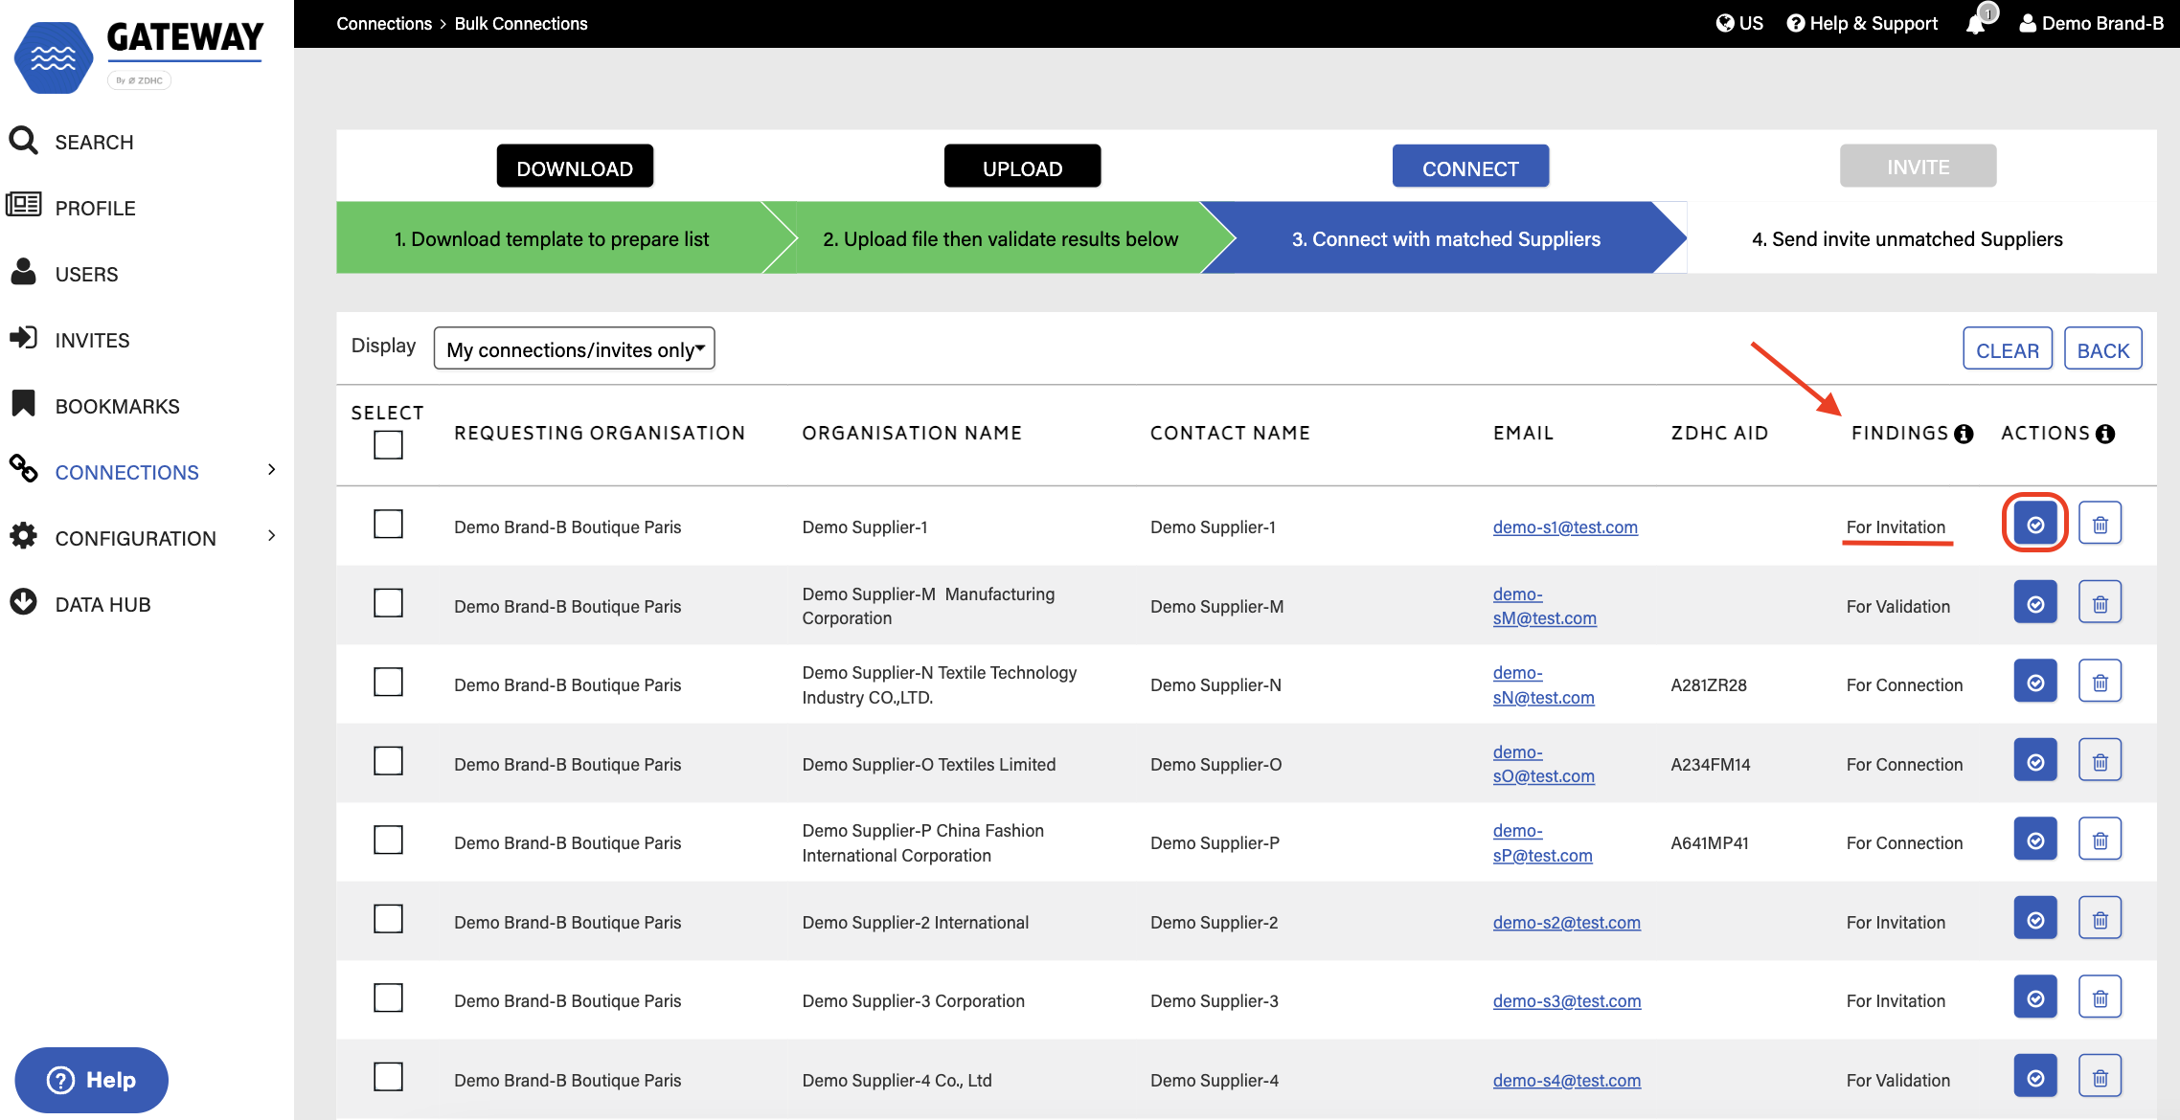2180x1120 pixels.
Task: Open Data Hub from sidebar
Action: click(102, 604)
